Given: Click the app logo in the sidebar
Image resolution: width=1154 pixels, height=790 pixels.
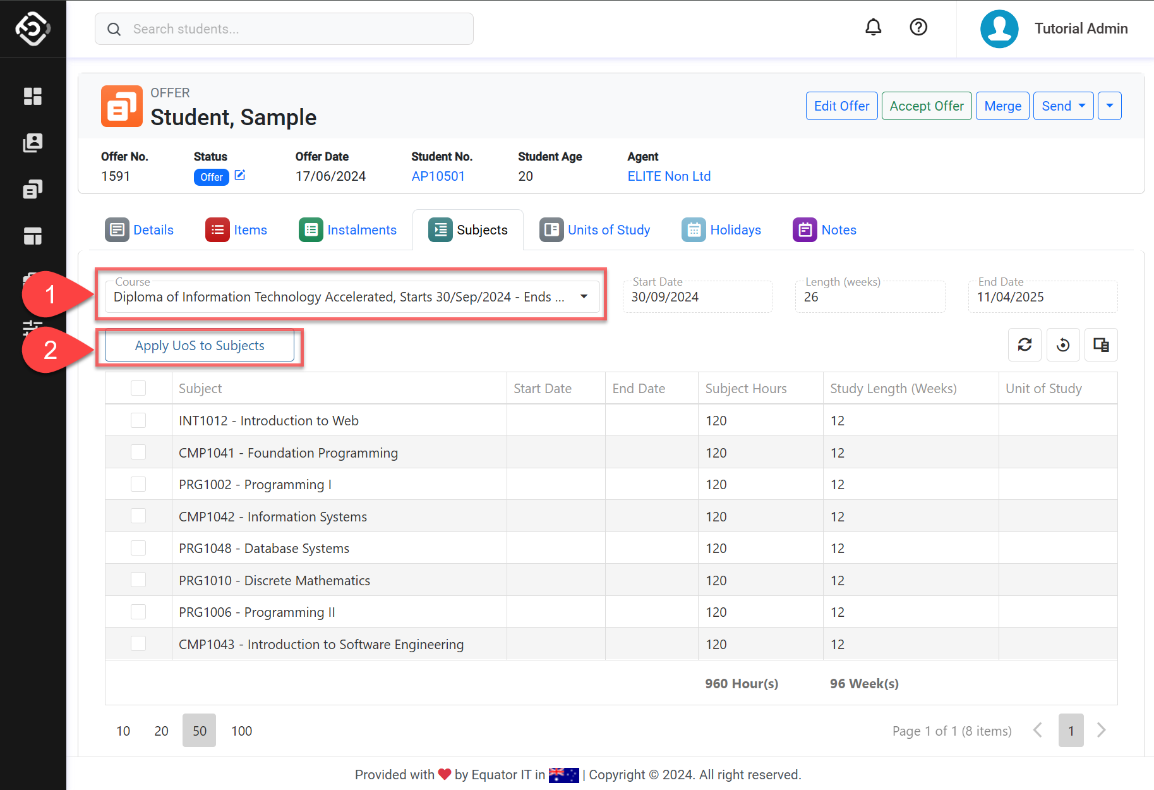Looking at the screenshot, I should tap(33, 28).
